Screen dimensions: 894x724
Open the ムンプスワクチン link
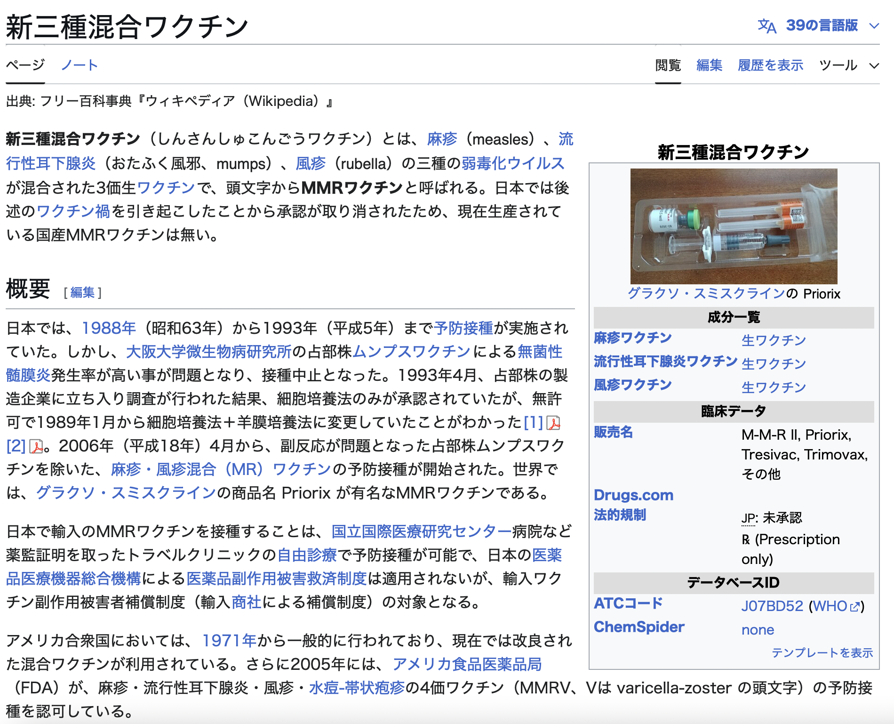tap(411, 352)
